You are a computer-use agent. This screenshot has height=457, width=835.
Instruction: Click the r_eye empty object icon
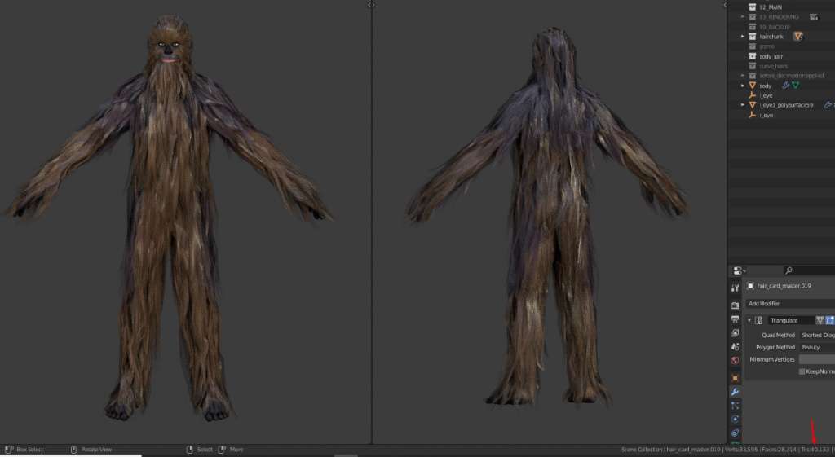(x=753, y=115)
